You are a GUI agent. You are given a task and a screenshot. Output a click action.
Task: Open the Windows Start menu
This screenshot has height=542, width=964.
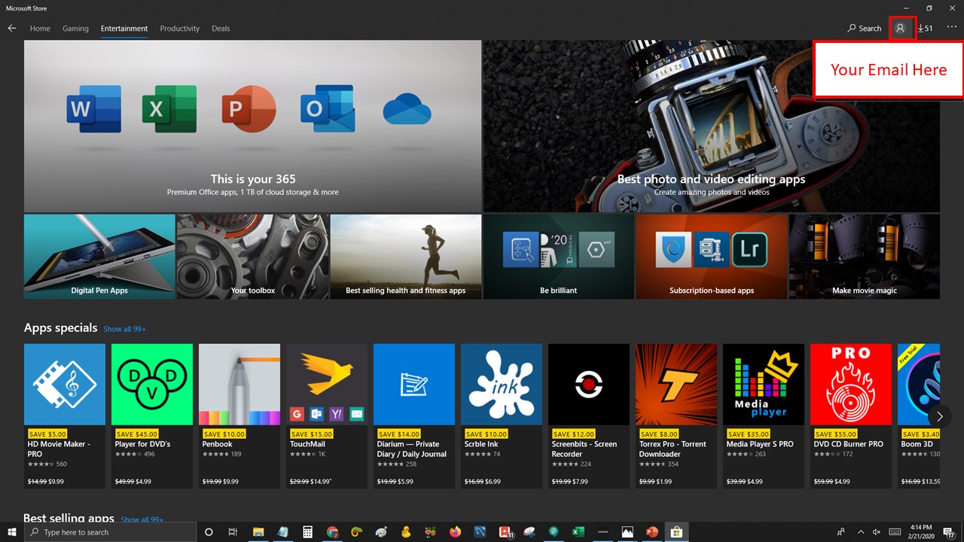tap(11, 532)
